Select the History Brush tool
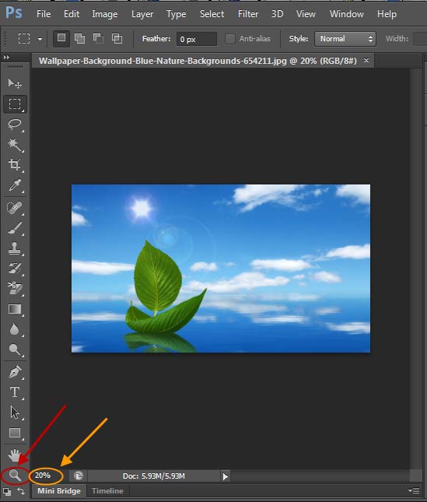Screen dimensions: 427x502 15,269
